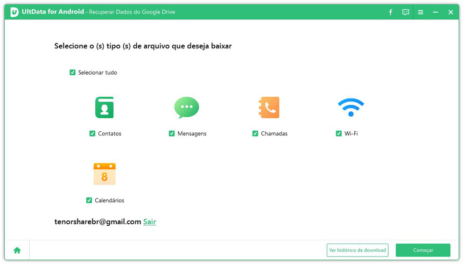Uncheck the Contatos checkbox

[x=93, y=133]
